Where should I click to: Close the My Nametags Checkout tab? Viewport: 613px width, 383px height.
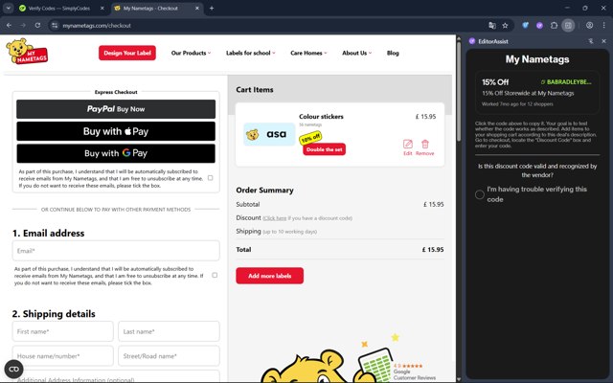tap(197, 8)
